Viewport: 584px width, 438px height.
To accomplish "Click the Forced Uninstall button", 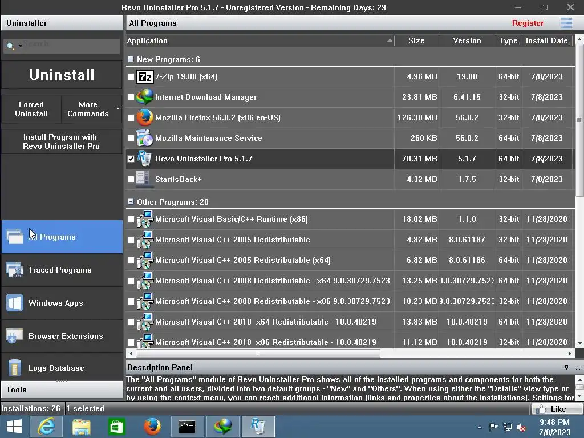I will click(x=31, y=109).
